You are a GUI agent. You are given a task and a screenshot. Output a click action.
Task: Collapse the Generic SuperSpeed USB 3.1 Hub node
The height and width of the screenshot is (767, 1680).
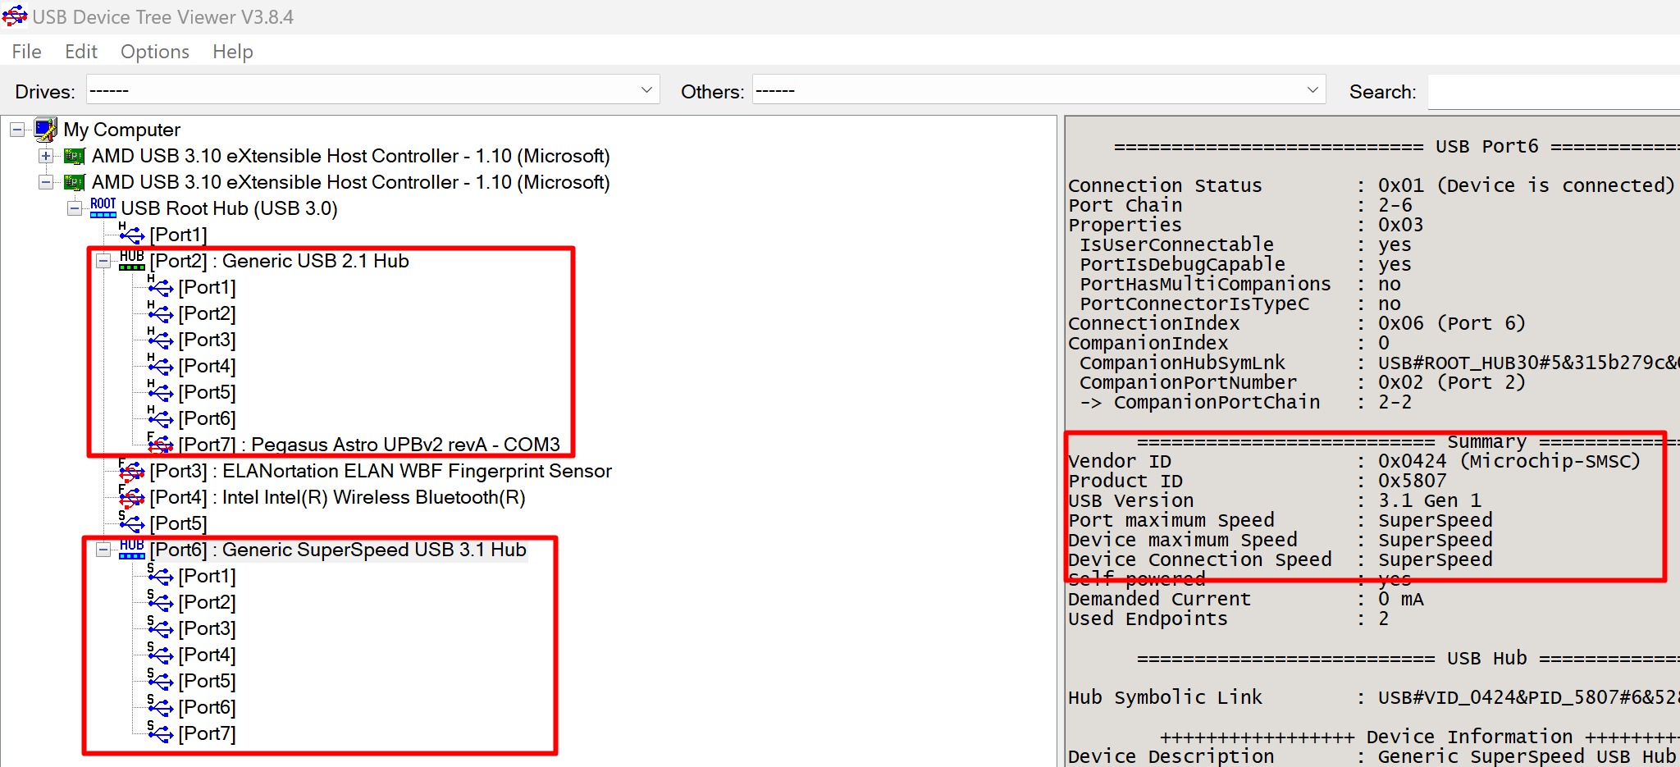[x=103, y=550]
